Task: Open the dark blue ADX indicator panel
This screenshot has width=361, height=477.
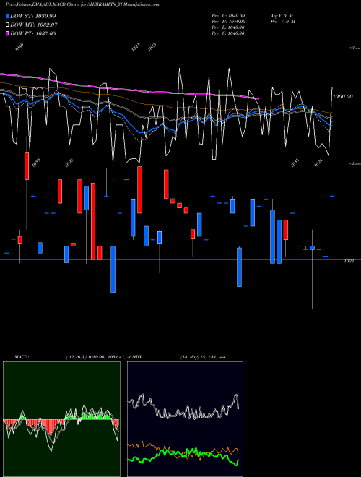Action: 185,419
